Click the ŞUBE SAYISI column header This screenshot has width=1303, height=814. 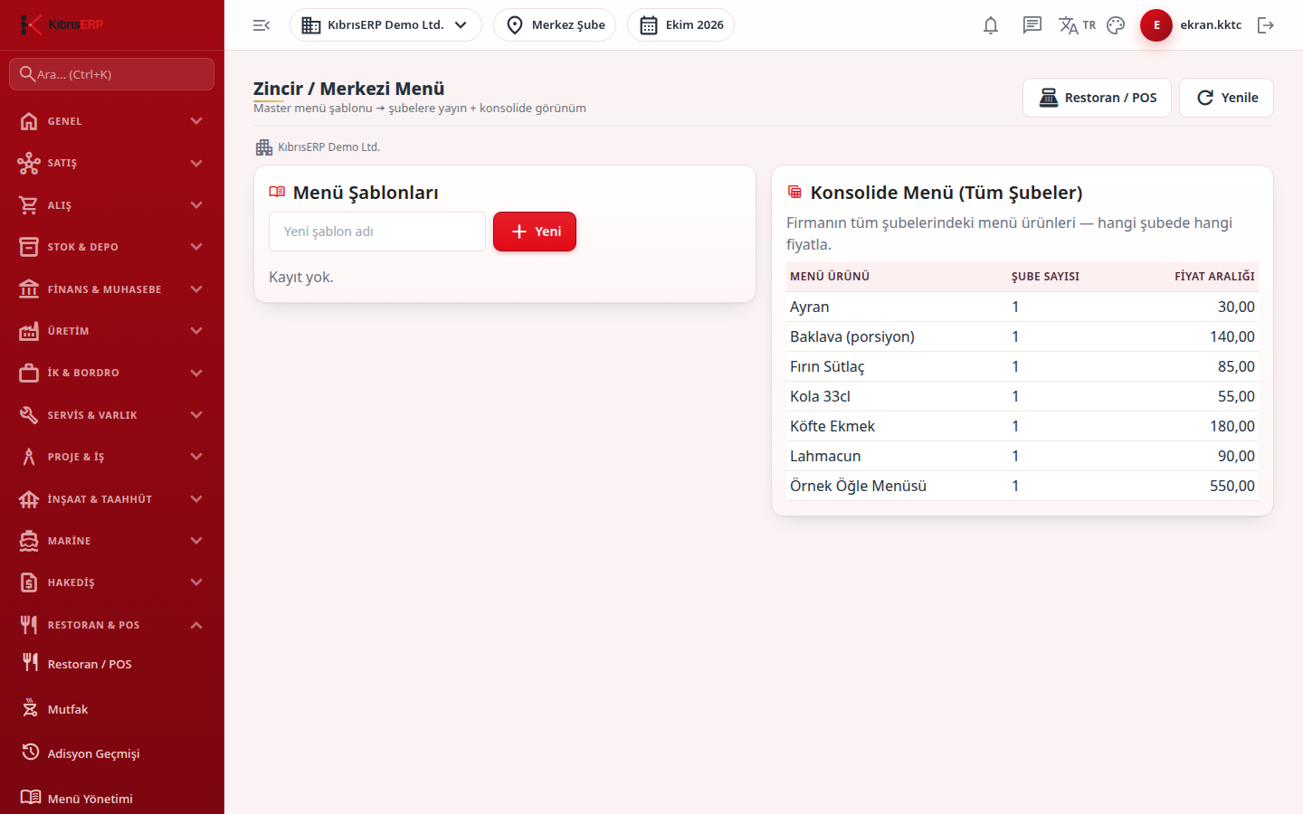[1045, 277]
